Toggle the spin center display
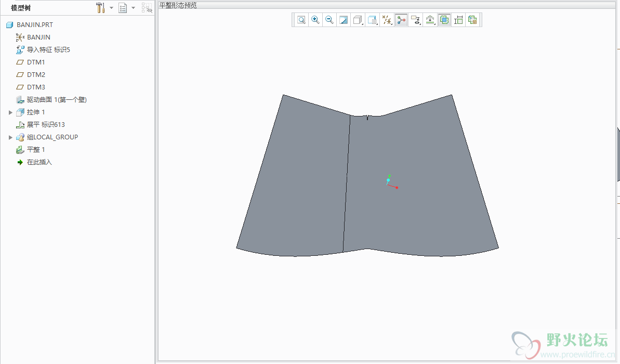Viewport: 620px width, 364px height. [401, 20]
